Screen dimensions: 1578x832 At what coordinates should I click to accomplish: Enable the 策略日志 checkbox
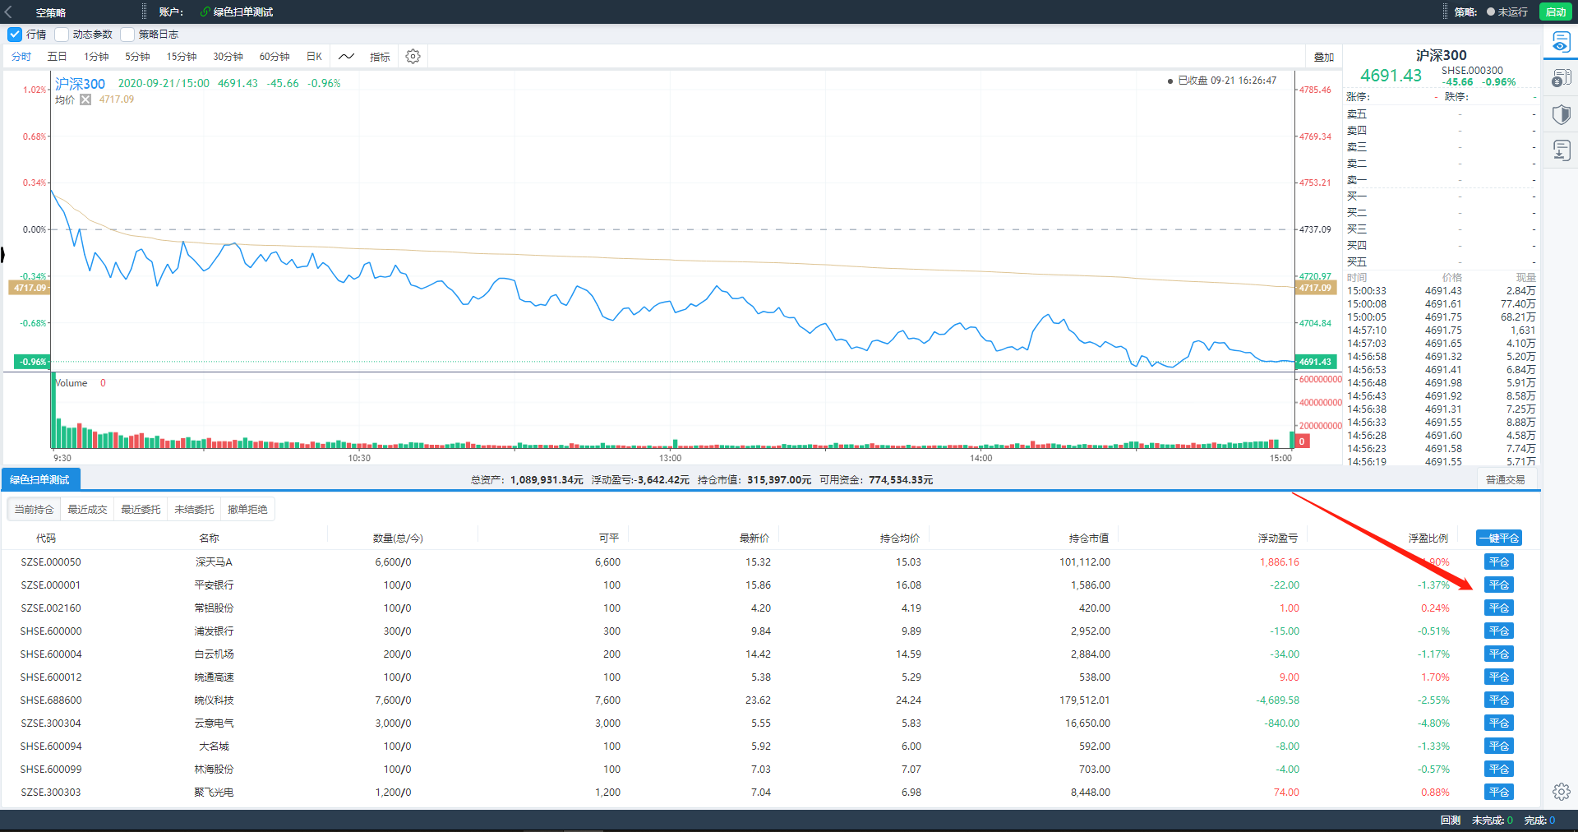[x=127, y=35]
